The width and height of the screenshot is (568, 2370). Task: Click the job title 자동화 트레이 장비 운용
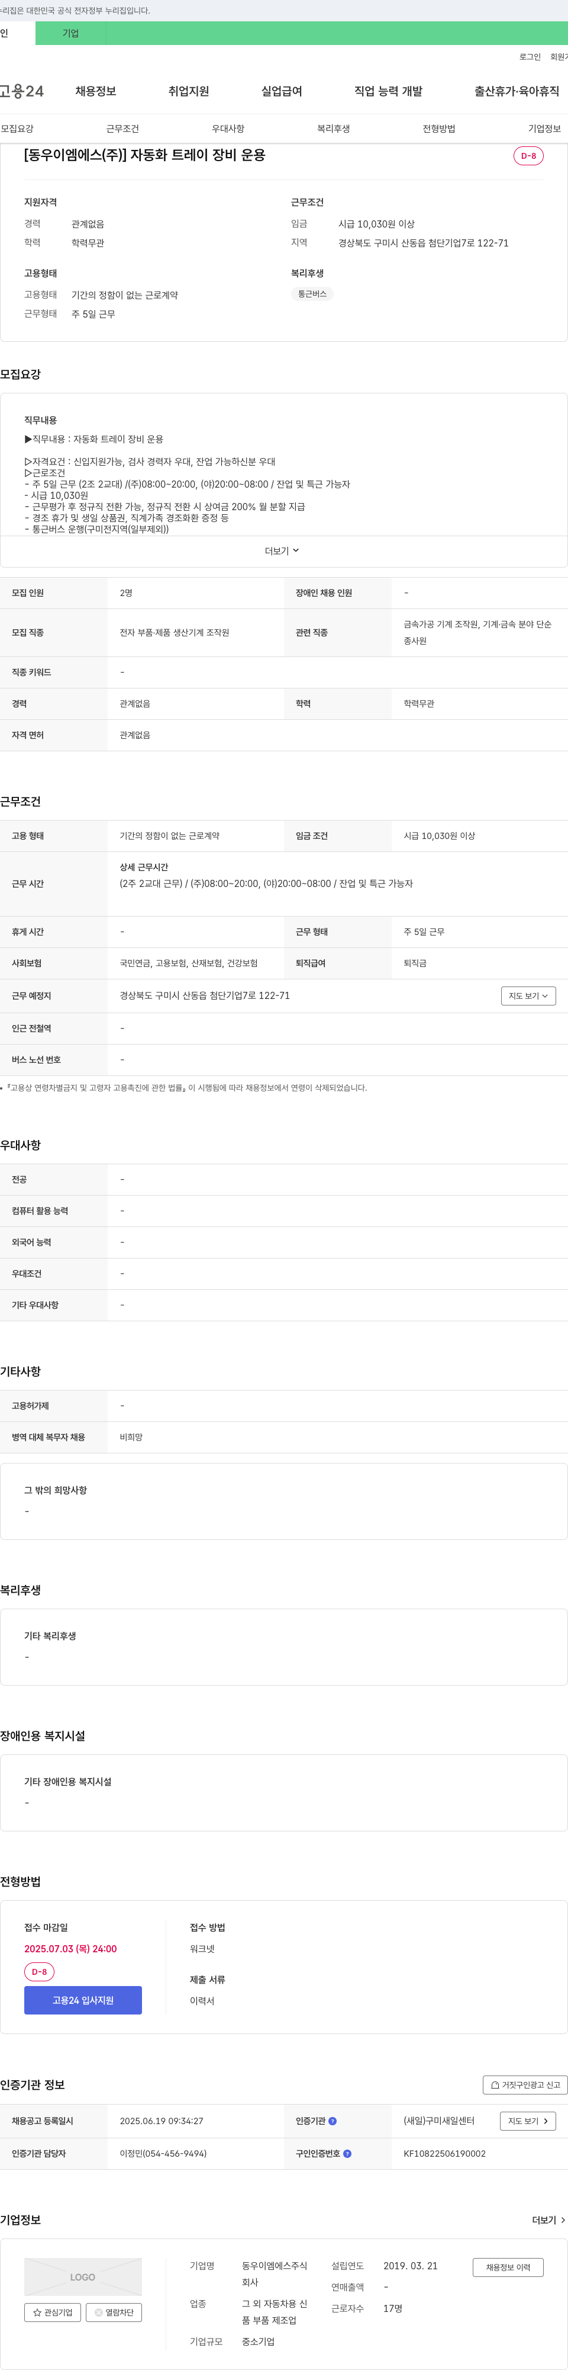[x=144, y=155]
